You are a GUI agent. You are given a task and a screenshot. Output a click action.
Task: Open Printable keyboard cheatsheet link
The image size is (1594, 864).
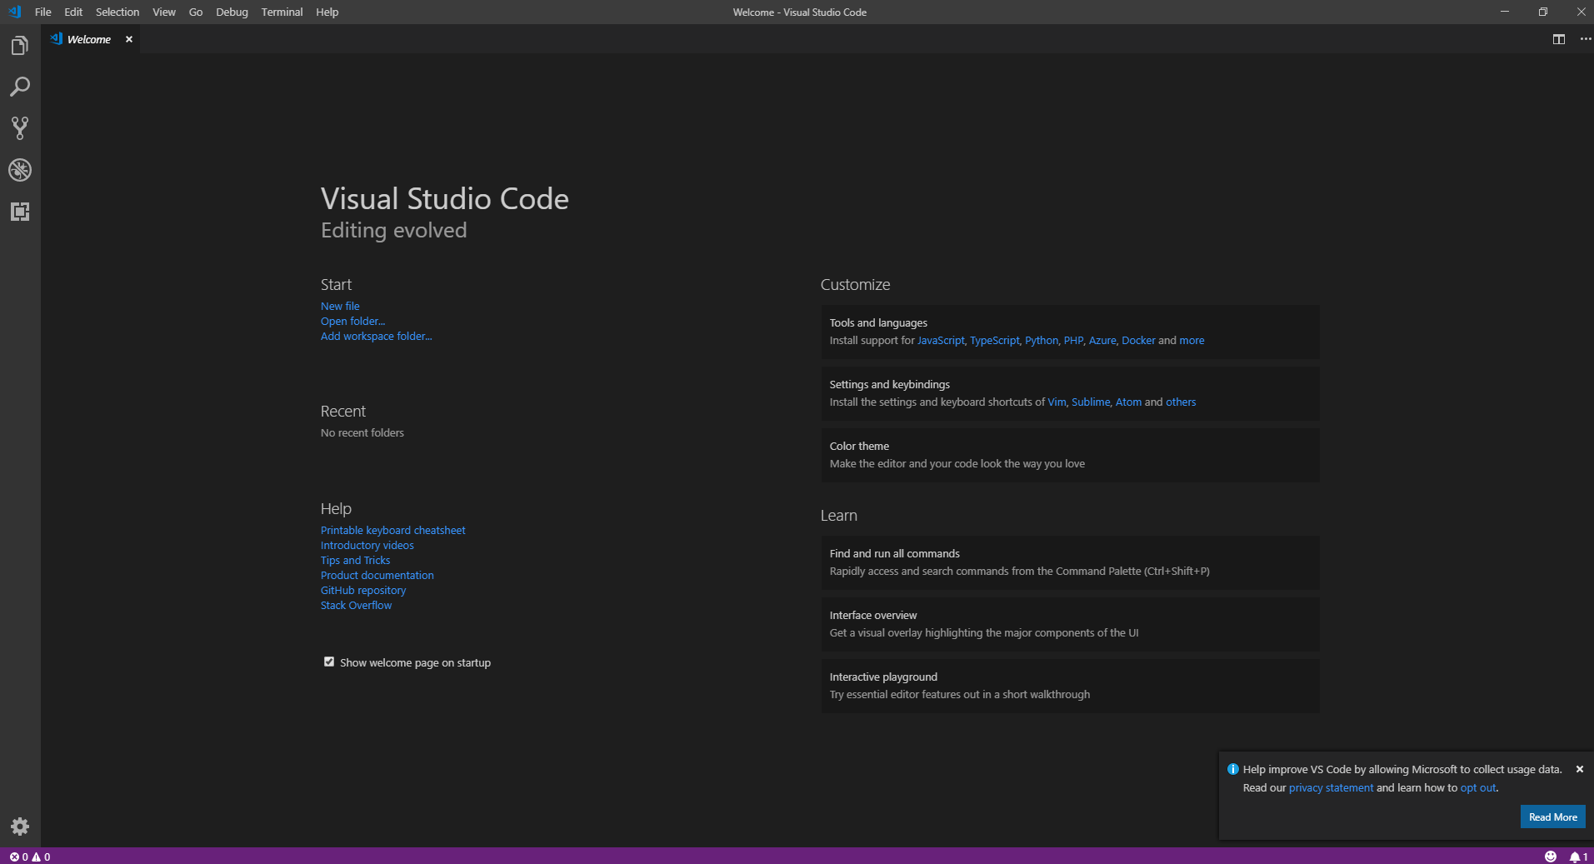click(x=393, y=530)
